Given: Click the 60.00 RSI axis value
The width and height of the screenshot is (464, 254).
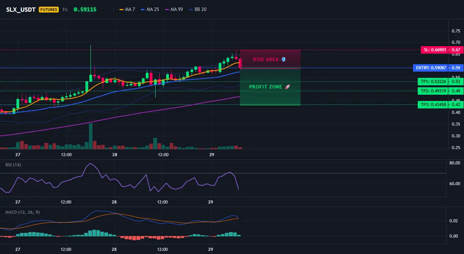Looking at the screenshot, I should point(455,184).
